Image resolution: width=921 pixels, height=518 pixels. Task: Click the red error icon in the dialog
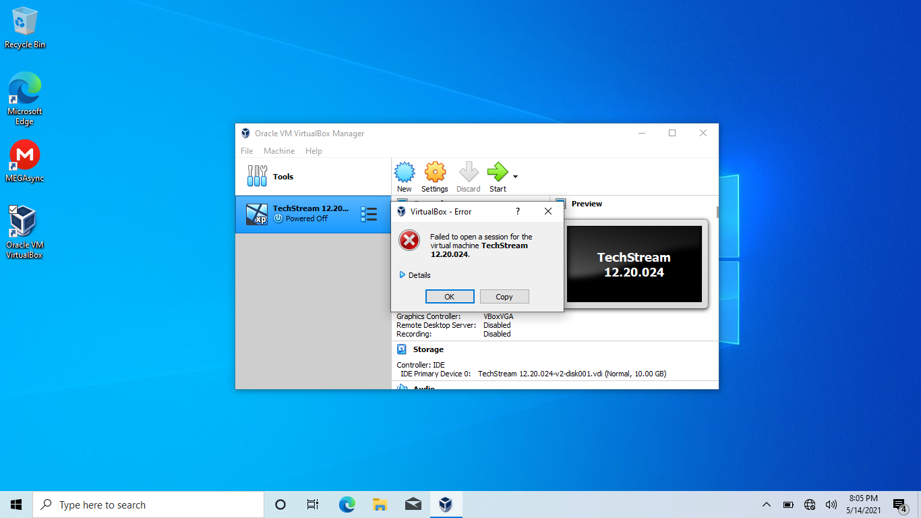(409, 240)
